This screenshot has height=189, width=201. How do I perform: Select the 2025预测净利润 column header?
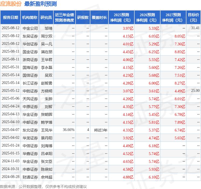pos(121,18)
